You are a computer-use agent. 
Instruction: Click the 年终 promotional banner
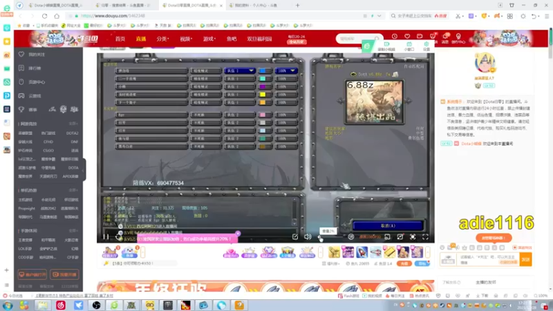point(265,286)
